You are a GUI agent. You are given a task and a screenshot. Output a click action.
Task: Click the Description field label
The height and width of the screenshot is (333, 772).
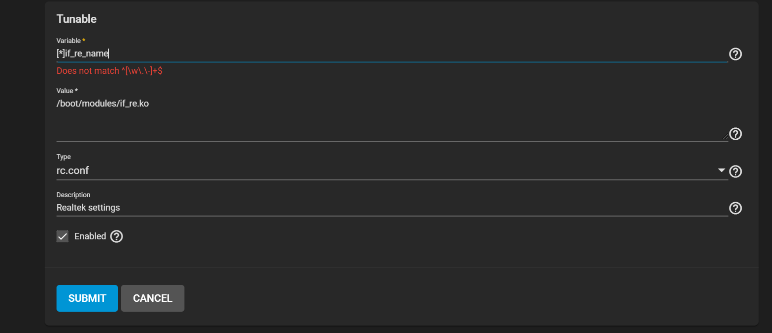(73, 195)
